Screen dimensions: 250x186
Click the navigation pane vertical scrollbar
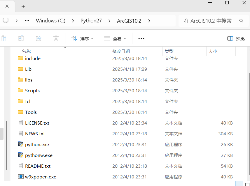[6, 146]
